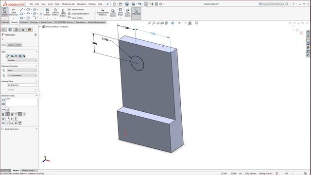The width and height of the screenshot is (311, 175).
Task: Select the Sketch Fillet tool
Action: point(35,18)
